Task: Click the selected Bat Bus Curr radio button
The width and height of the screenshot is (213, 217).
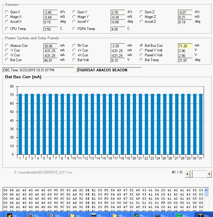Action: tap(141, 46)
